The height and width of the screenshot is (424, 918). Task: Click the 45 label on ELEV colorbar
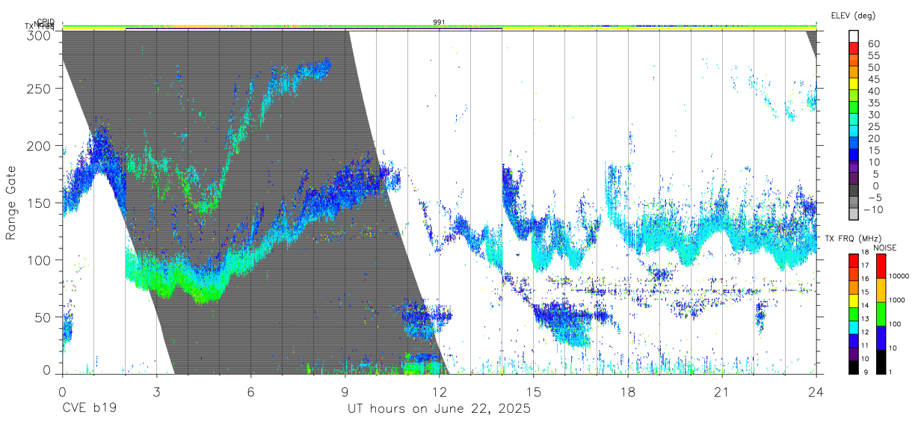click(x=873, y=79)
